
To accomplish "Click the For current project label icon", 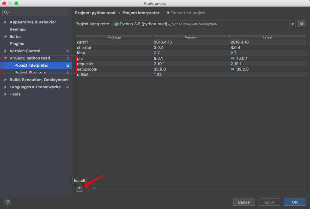I will point(168,13).
